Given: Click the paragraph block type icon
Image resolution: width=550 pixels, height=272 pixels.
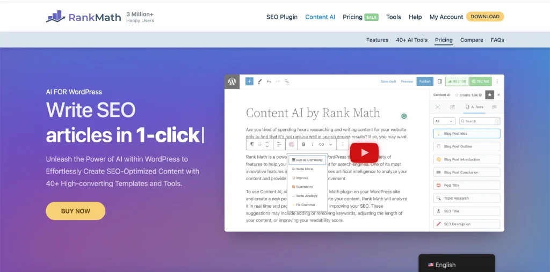Looking at the screenshot, I should [x=252, y=144].
